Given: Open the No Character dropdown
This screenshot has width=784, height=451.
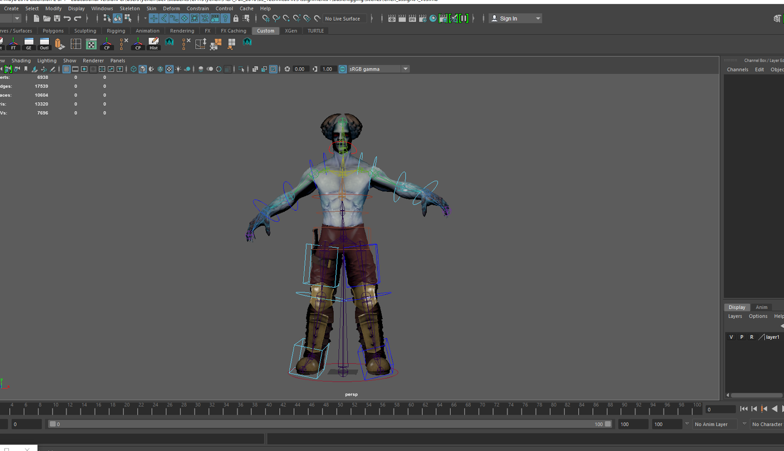Looking at the screenshot, I should tap(767, 424).
